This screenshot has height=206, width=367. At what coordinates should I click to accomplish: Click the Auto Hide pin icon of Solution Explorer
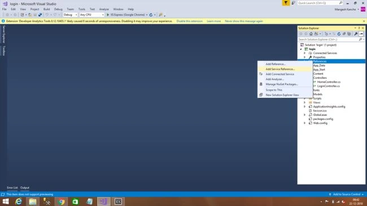[359, 28]
